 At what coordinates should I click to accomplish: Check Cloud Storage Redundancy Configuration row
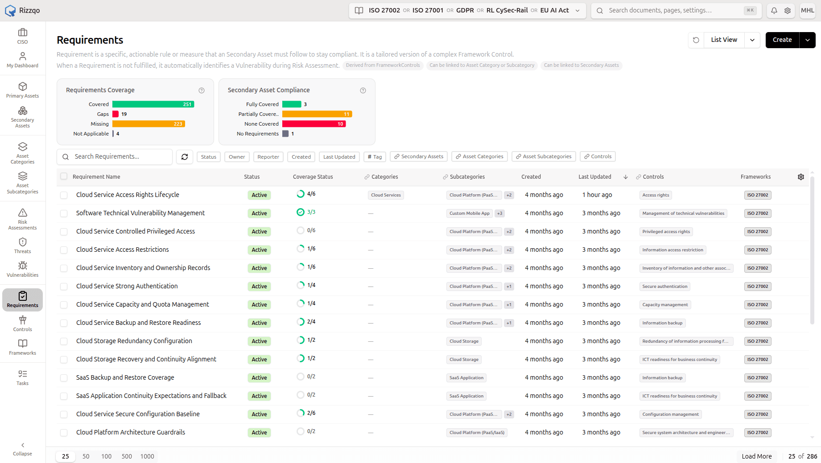(x=64, y=341)
